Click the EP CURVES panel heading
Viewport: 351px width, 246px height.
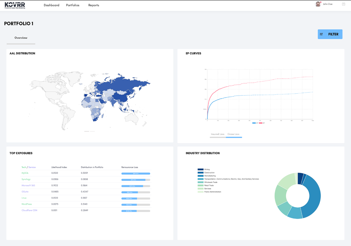click(x=193, y=53)
